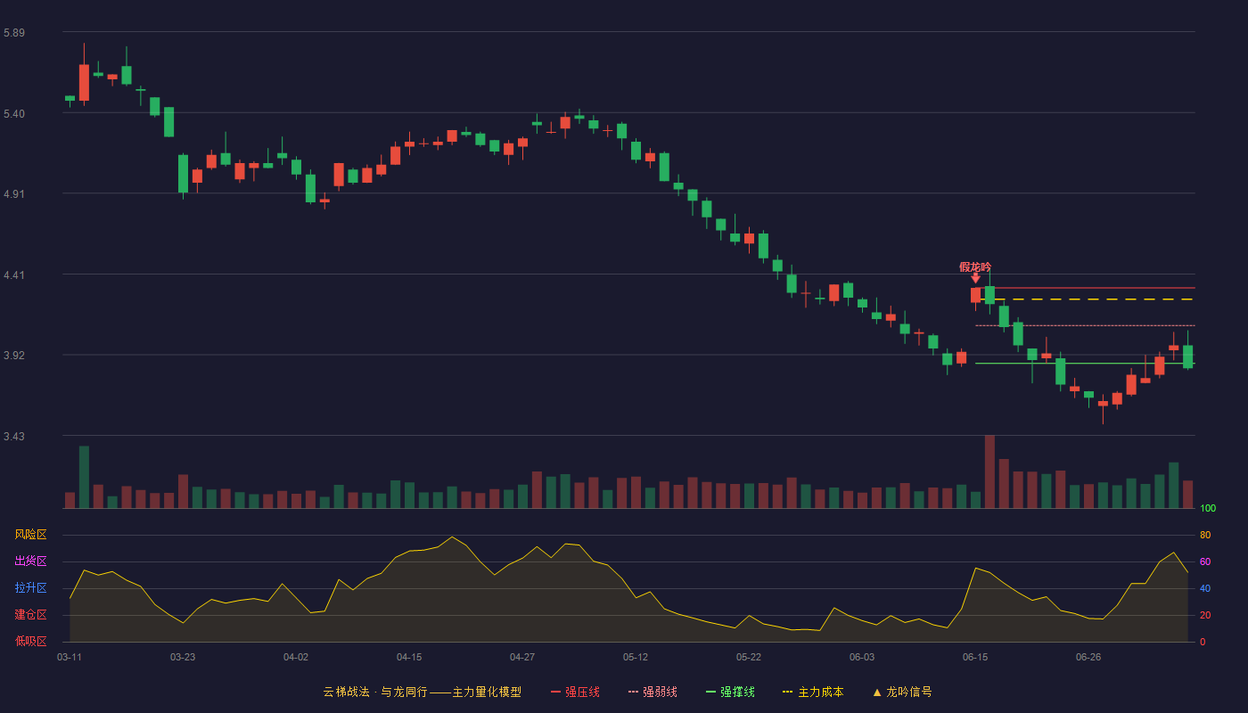
Task: Click the 06-15 date axis label
Action: pyautogui.click(x=975, y=657)
